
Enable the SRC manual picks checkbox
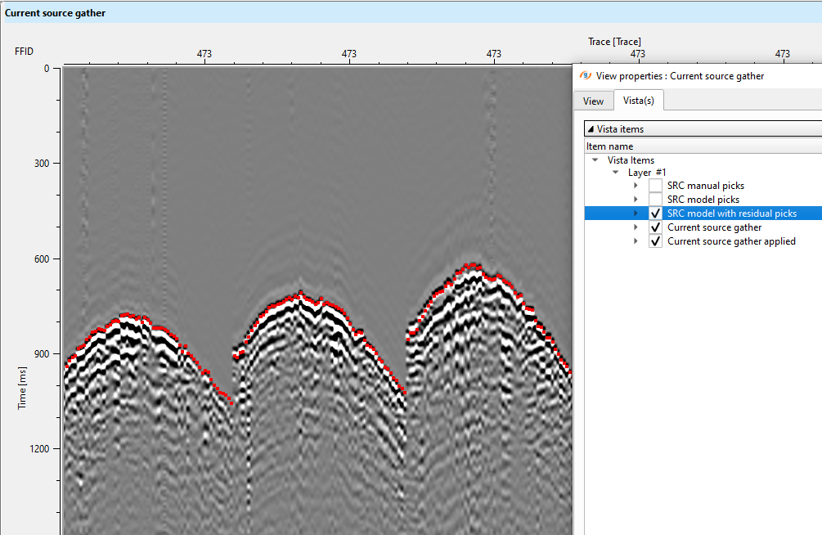pos(655,186)
